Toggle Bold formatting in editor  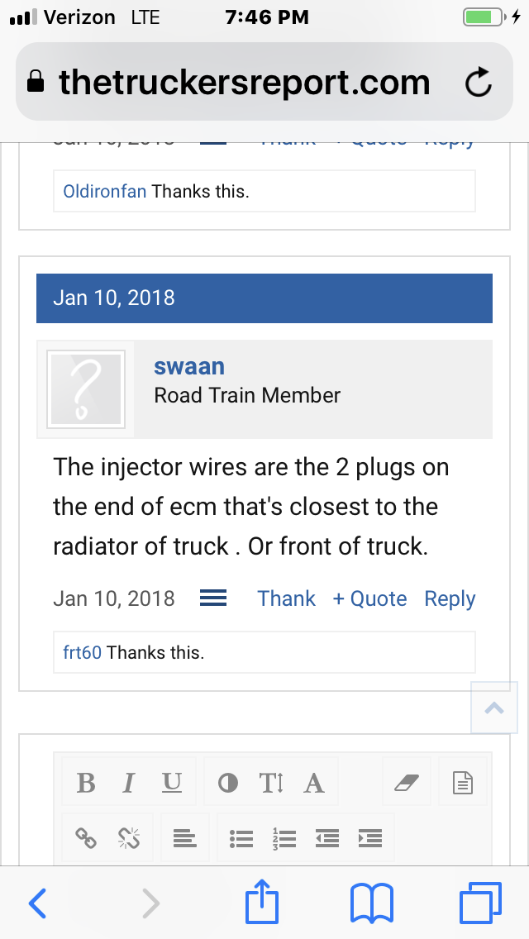[86, 782]
